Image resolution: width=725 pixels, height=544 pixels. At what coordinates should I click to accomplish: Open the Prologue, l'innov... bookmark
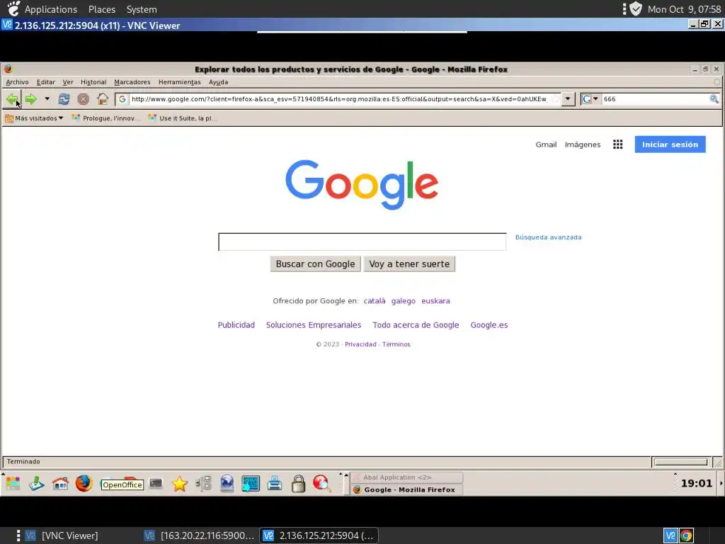click(x=106, y=118)
